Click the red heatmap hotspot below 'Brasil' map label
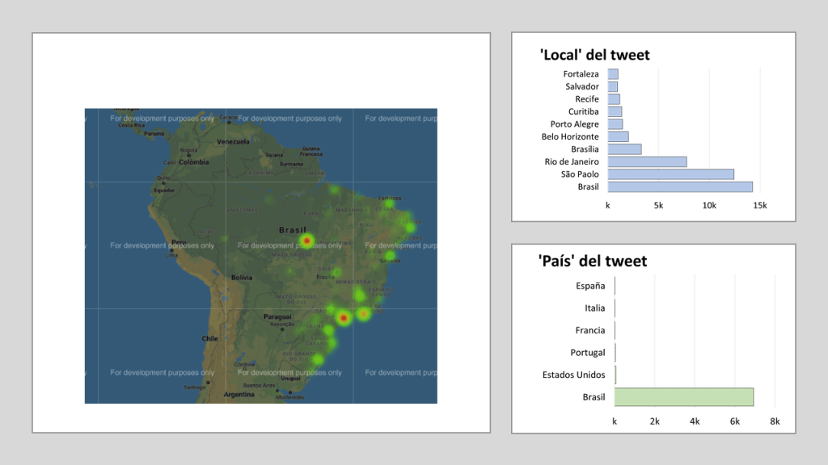This screenshot has height=465, width=828. pyautogui.click(x=306, y=241)
